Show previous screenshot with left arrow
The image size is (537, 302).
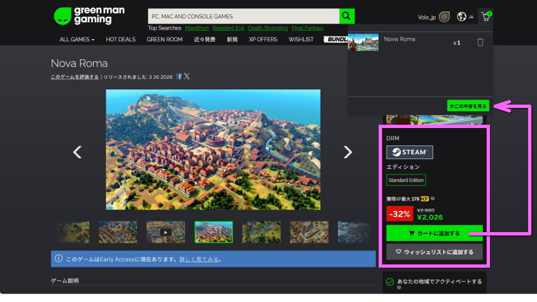pos(78,152)
